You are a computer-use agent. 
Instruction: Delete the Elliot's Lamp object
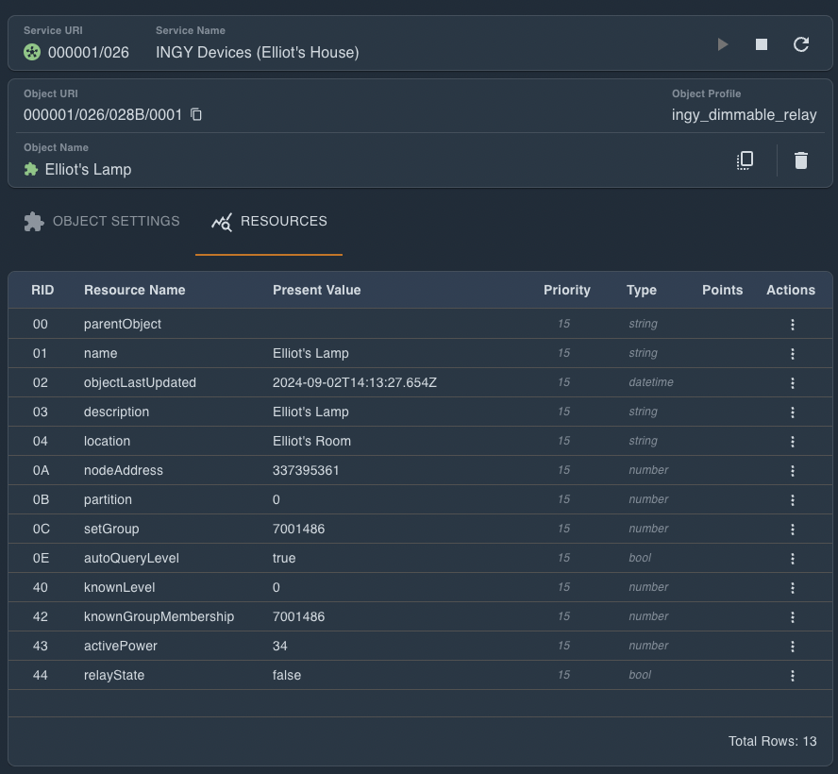tap(801, 160)
